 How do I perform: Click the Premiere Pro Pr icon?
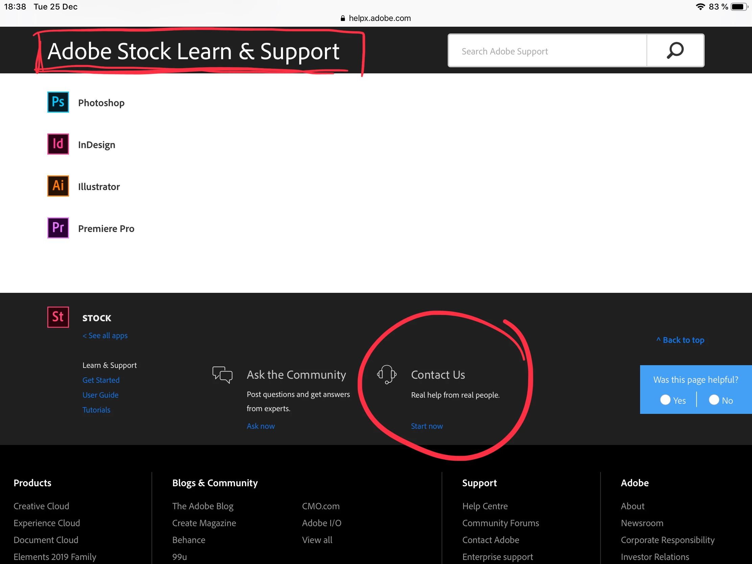tap(58, 228)
